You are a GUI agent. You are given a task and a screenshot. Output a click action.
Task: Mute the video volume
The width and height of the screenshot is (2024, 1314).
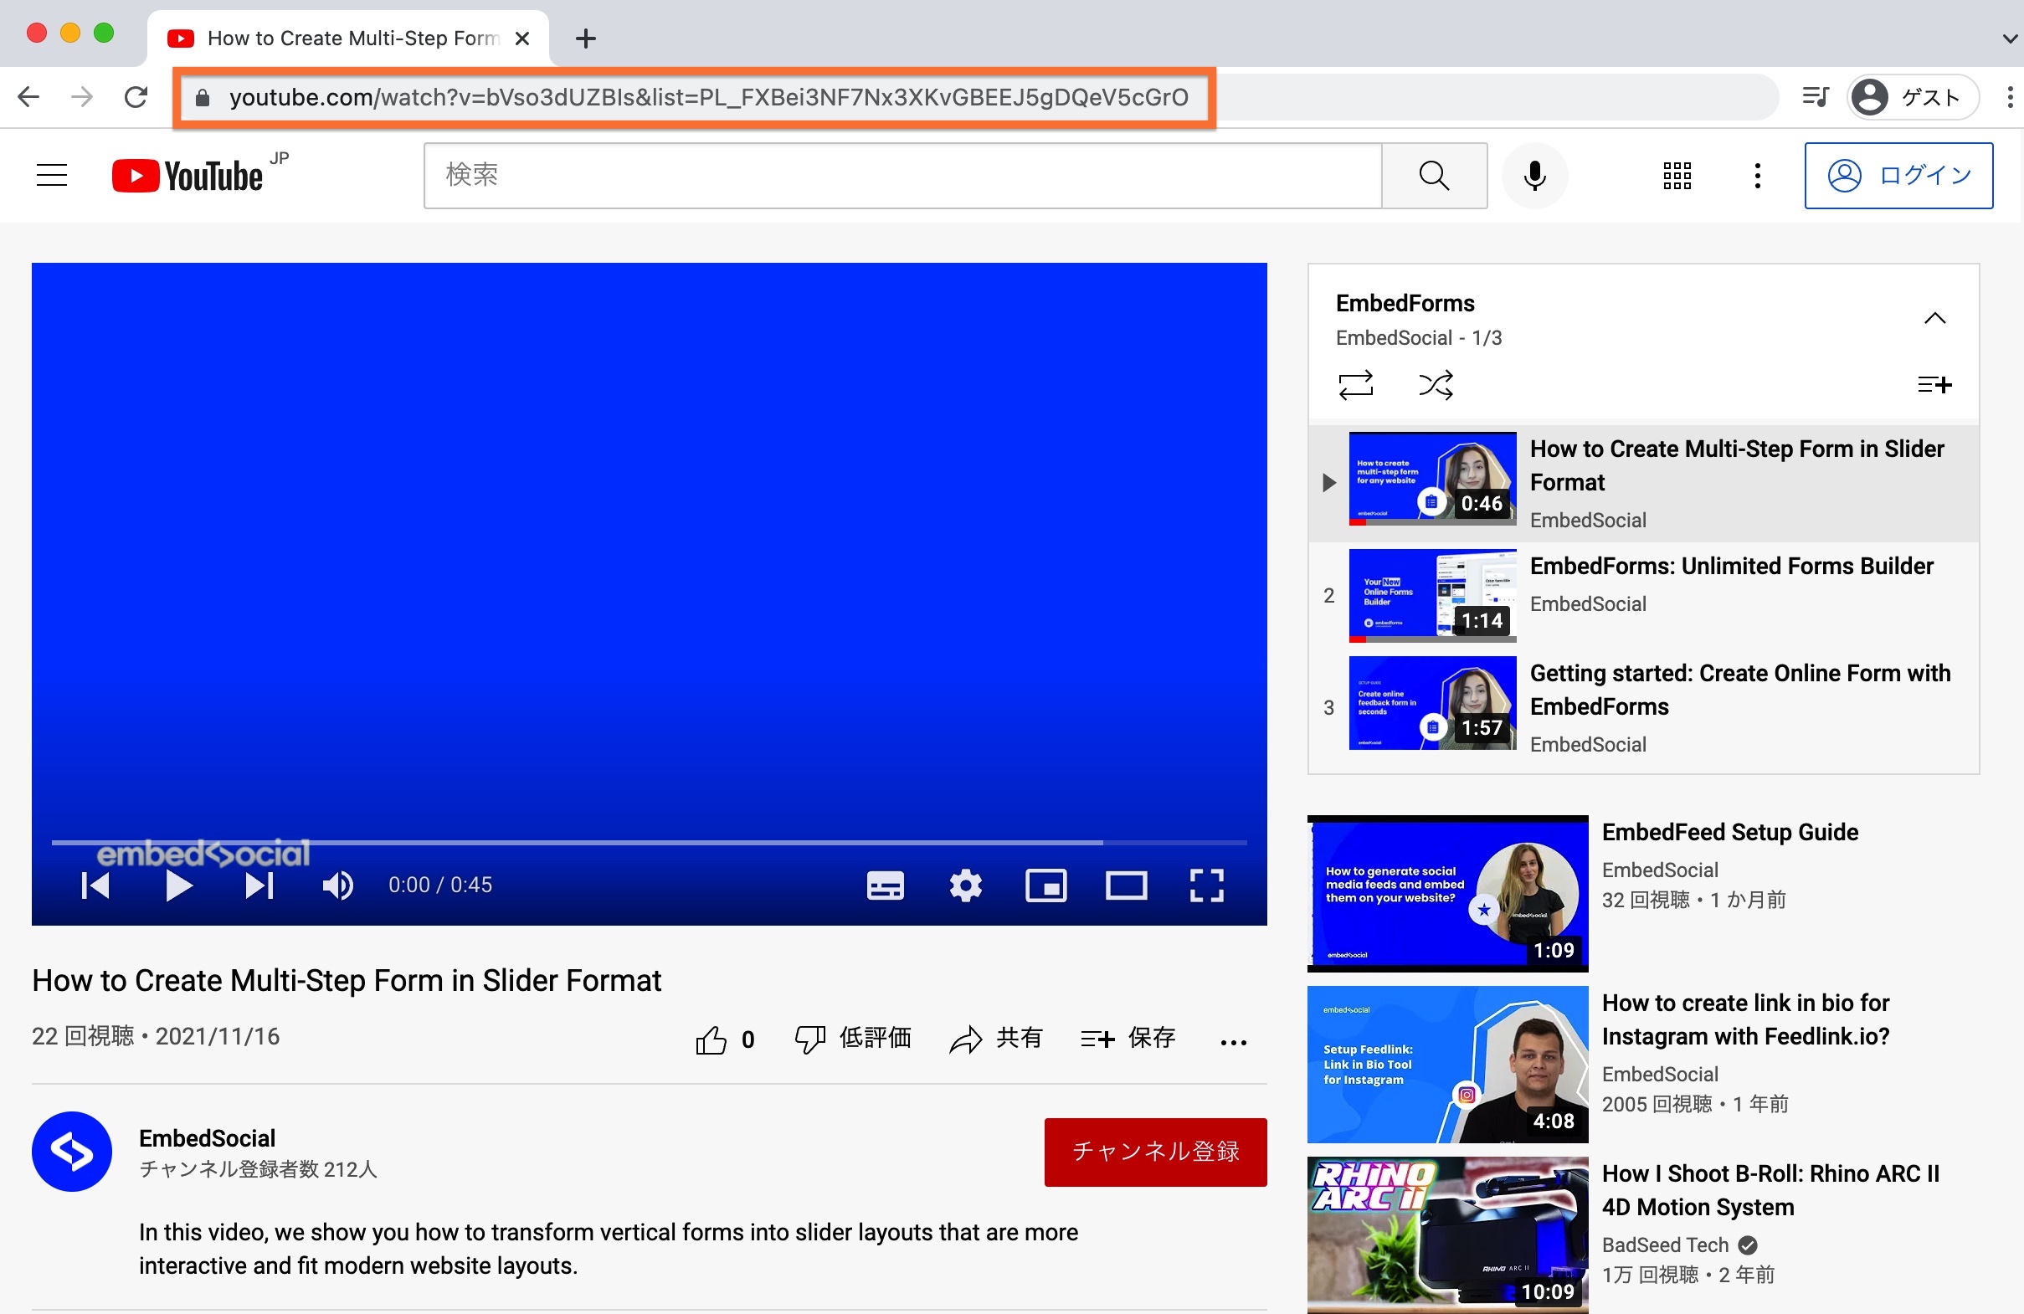point(338,885)
